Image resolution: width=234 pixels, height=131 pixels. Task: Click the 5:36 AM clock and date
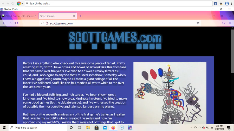(219, 128)
